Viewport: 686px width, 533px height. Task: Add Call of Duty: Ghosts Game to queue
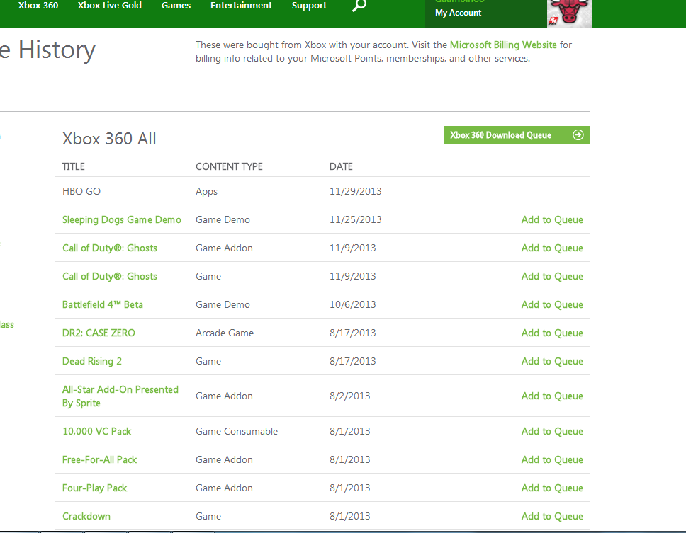coord(552,277)
